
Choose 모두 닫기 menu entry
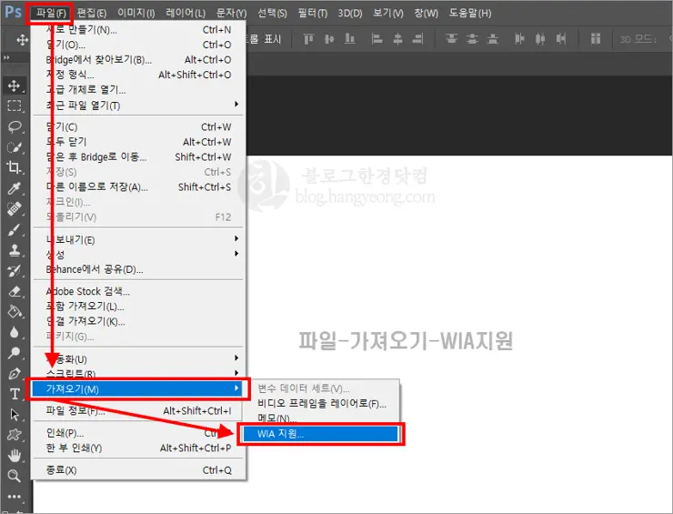[x=137, y=142]
